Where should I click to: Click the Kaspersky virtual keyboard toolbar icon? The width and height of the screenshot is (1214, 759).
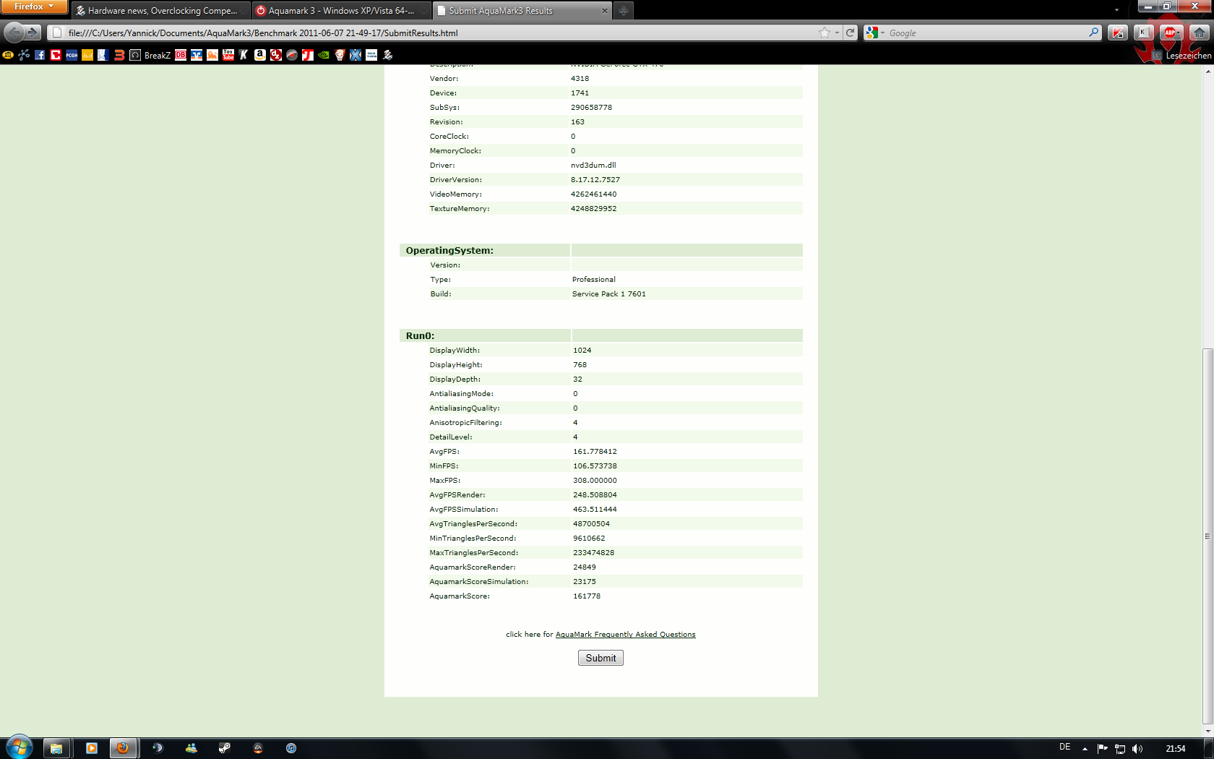point(1142,33)
